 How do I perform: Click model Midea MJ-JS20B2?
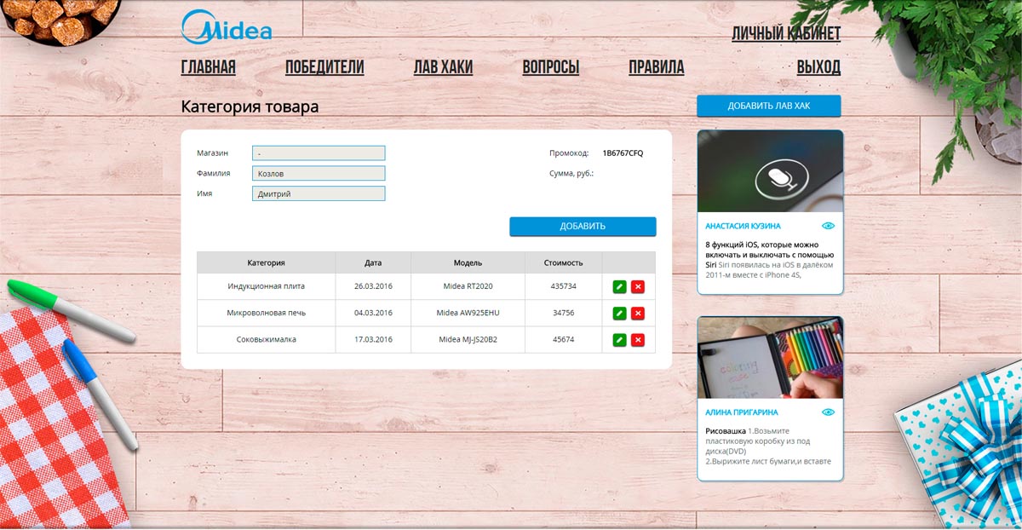point(468,340)
